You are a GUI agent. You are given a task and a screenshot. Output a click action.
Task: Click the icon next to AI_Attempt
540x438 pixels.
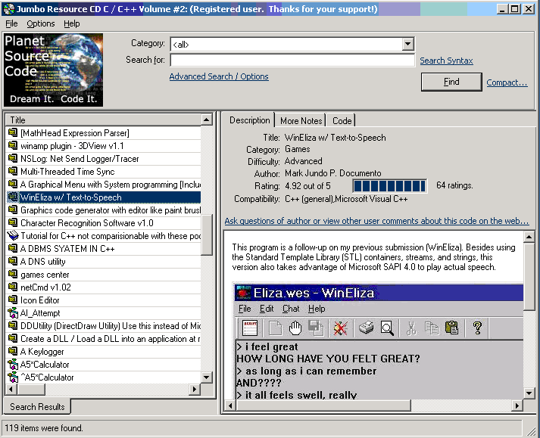(x=13, y=312)
